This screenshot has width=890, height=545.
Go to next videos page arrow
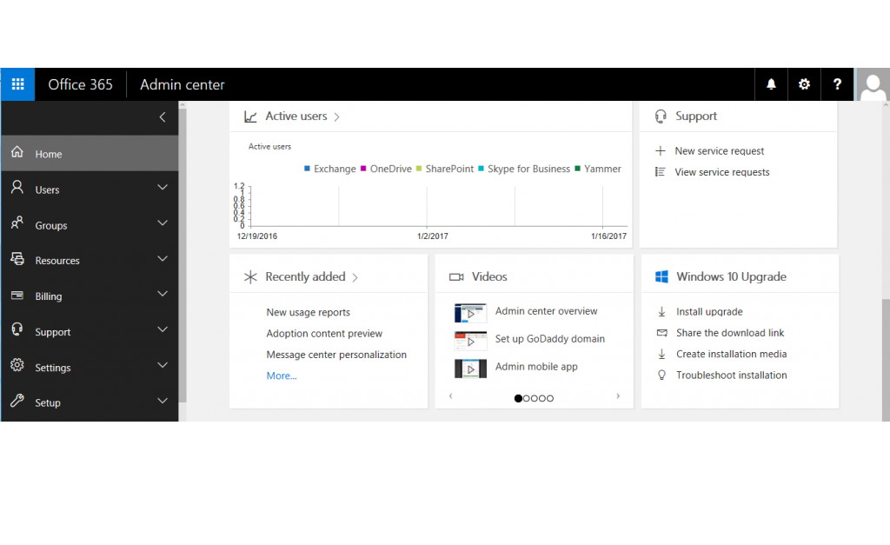click(x=618, y=396)
